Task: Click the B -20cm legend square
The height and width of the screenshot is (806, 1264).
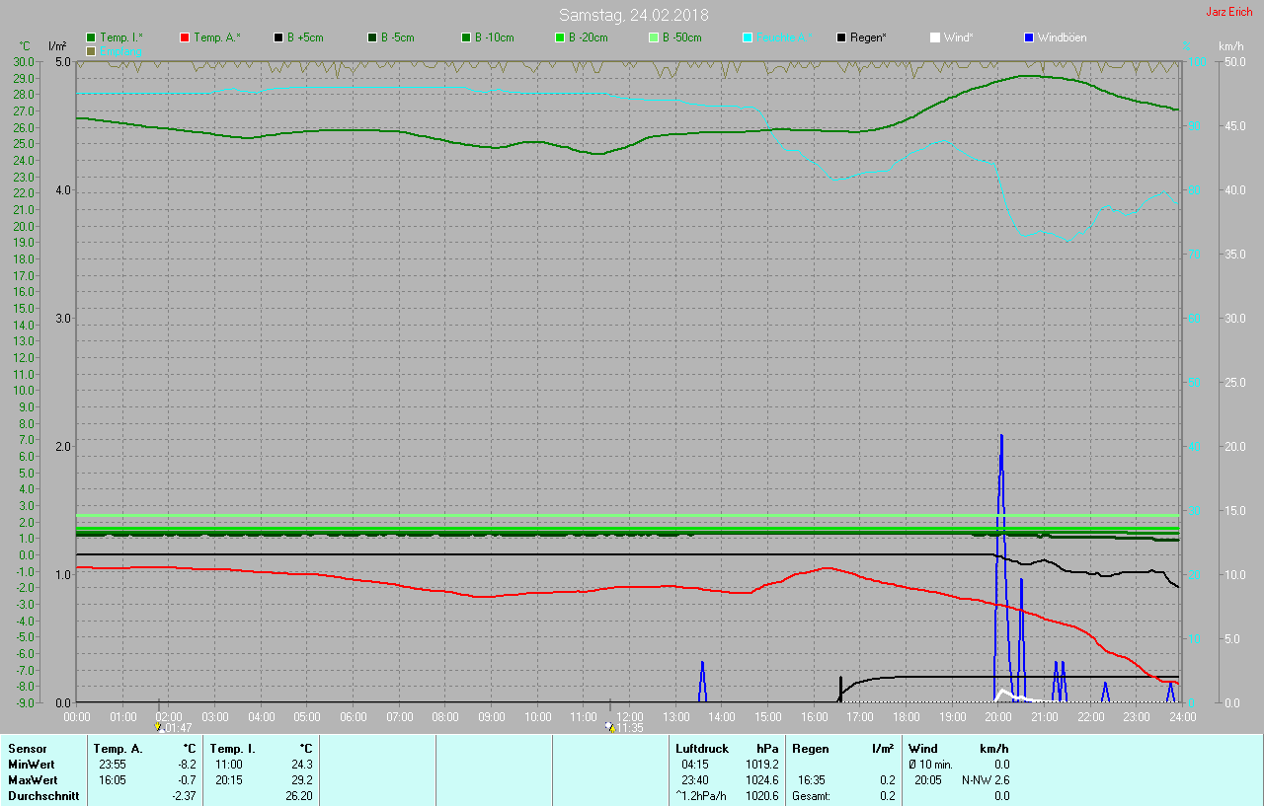Action: pos(560,37)
